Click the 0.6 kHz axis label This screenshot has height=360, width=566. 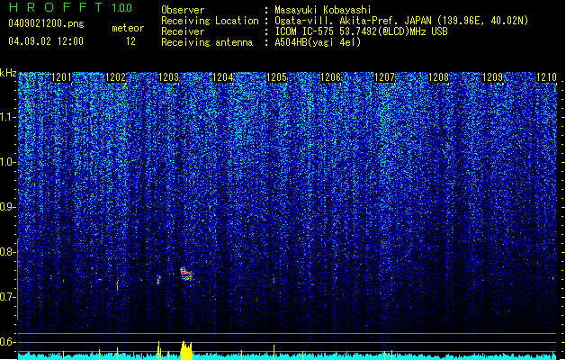(8, 342)
